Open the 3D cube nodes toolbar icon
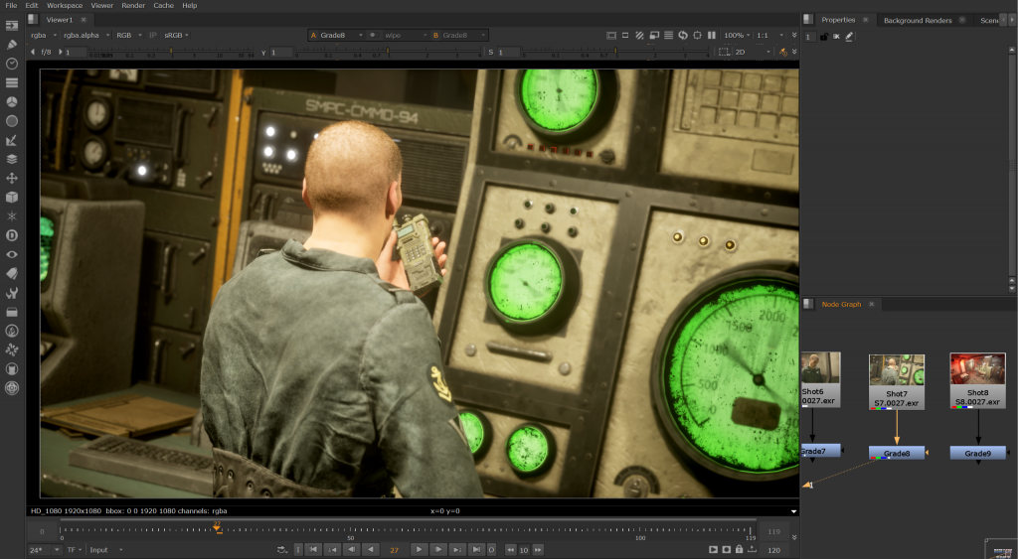This screenshot has height=559, width=1018. pyautogui.click(x=12, y=198)
